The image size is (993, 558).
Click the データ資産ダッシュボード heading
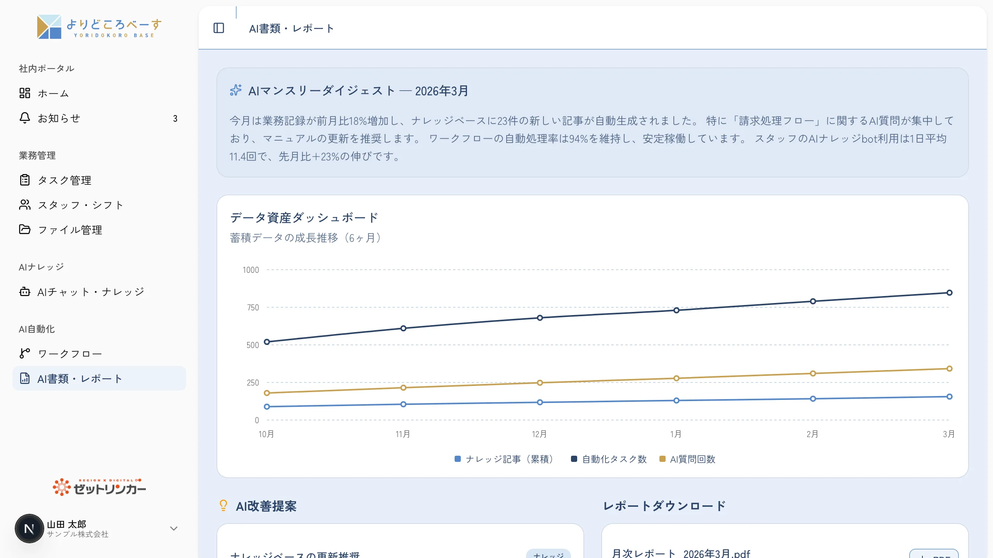click(x=304, y=217)
